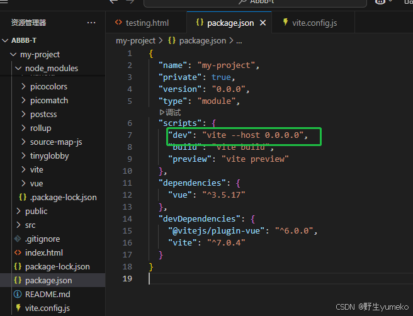Screen dimensions: 413x316
Task: Click the "preview" key on line 9
Action: point(190,159)
